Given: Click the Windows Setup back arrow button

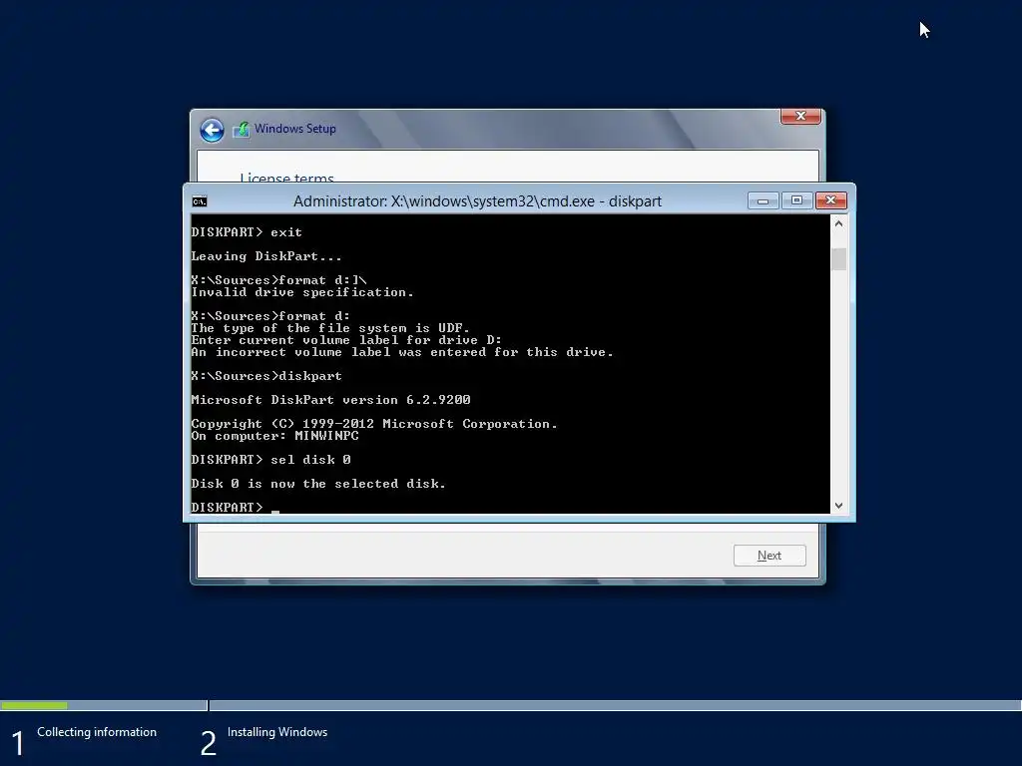Looking at the screenshot, I should (x=212, y=130).
